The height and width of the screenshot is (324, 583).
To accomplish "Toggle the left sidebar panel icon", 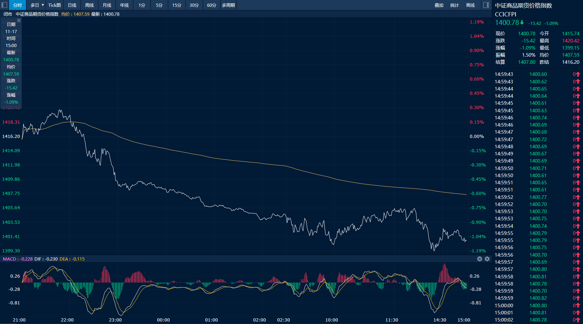I will coord(4,5).
